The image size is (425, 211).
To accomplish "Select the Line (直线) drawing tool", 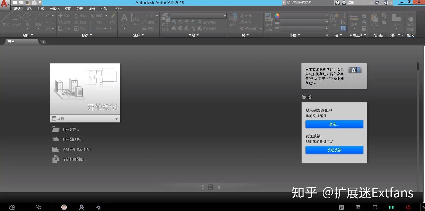I will 6,20.
